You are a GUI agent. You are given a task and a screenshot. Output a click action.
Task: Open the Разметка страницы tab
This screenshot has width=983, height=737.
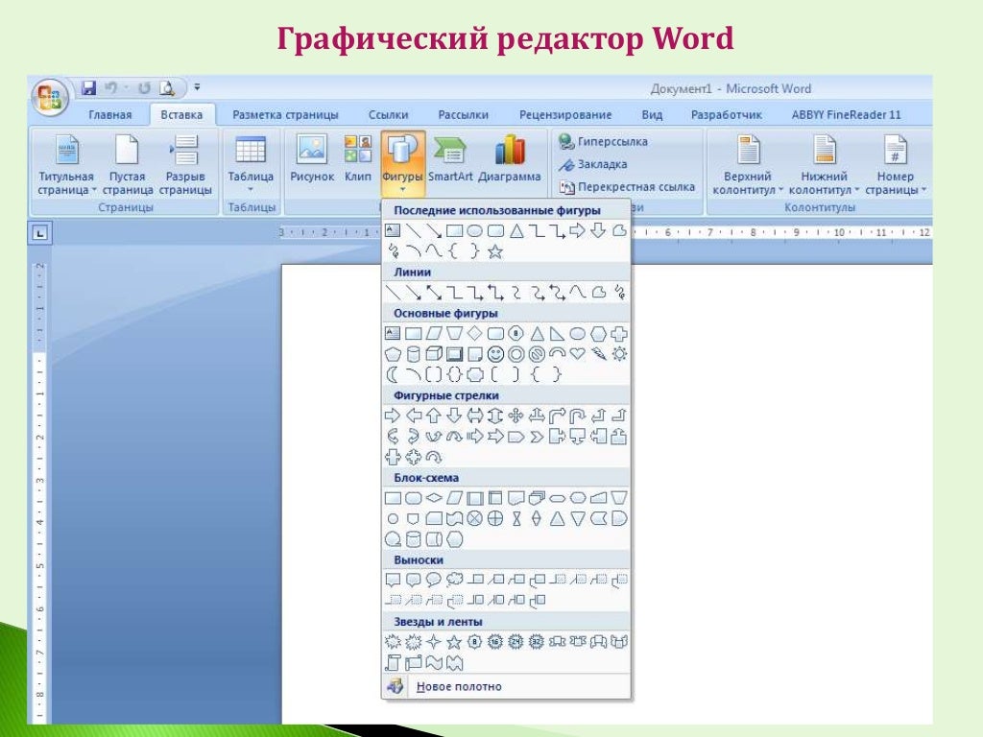285,115
